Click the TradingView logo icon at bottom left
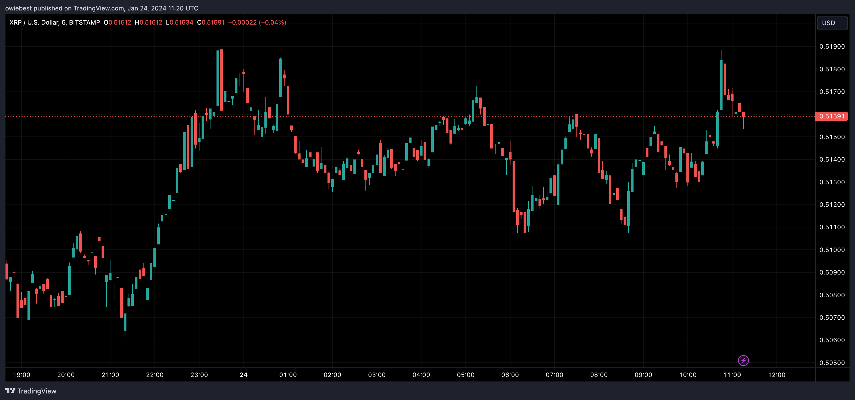855x400 pixels. click(x=10, y=391)
